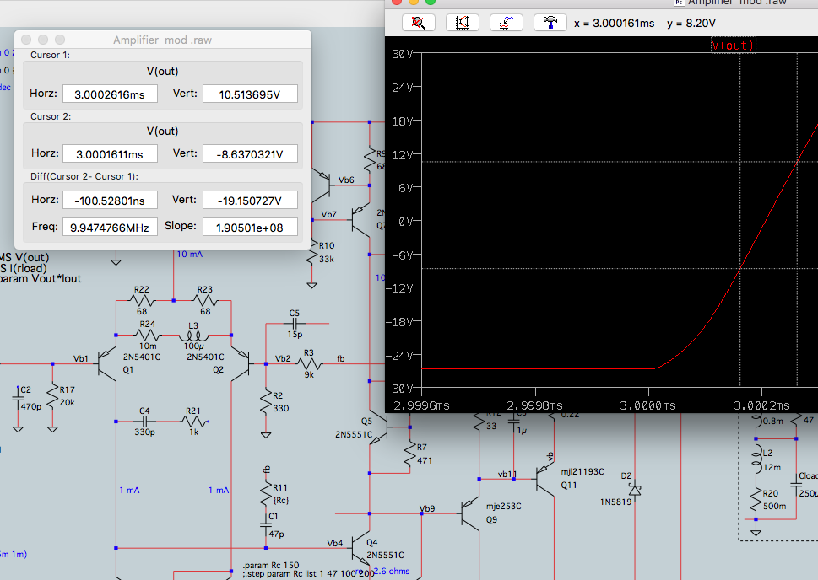Click the 3.0002ms time axis label
This screenshot has width=818, height=580.
pyautogui.click(x=761, y=405)
